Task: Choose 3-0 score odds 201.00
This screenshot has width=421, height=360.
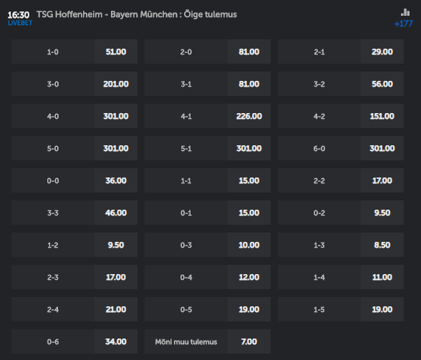Action: (x=74, y=84)
